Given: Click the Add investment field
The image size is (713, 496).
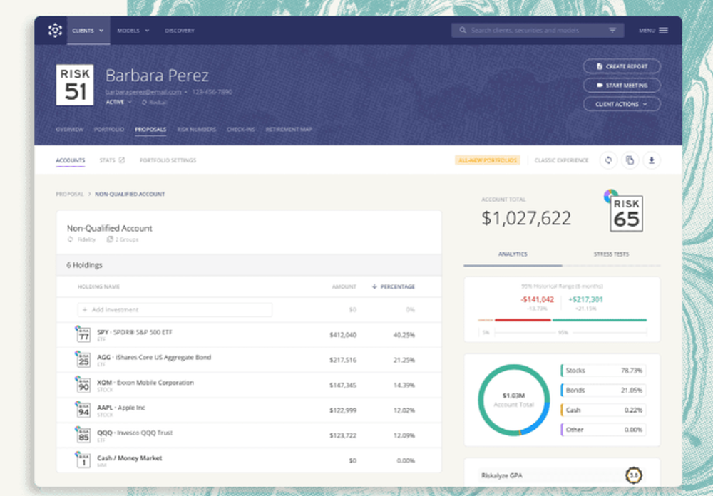Looking at the screenshot, I should 175,309.
